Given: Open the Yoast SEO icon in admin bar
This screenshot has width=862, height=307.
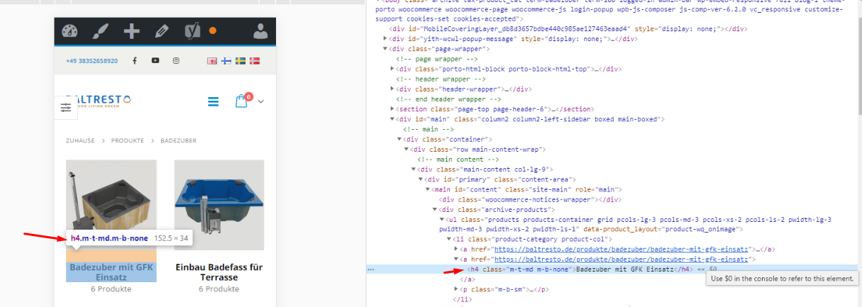Looking at the screenshot, I should [x=191, y=30].
